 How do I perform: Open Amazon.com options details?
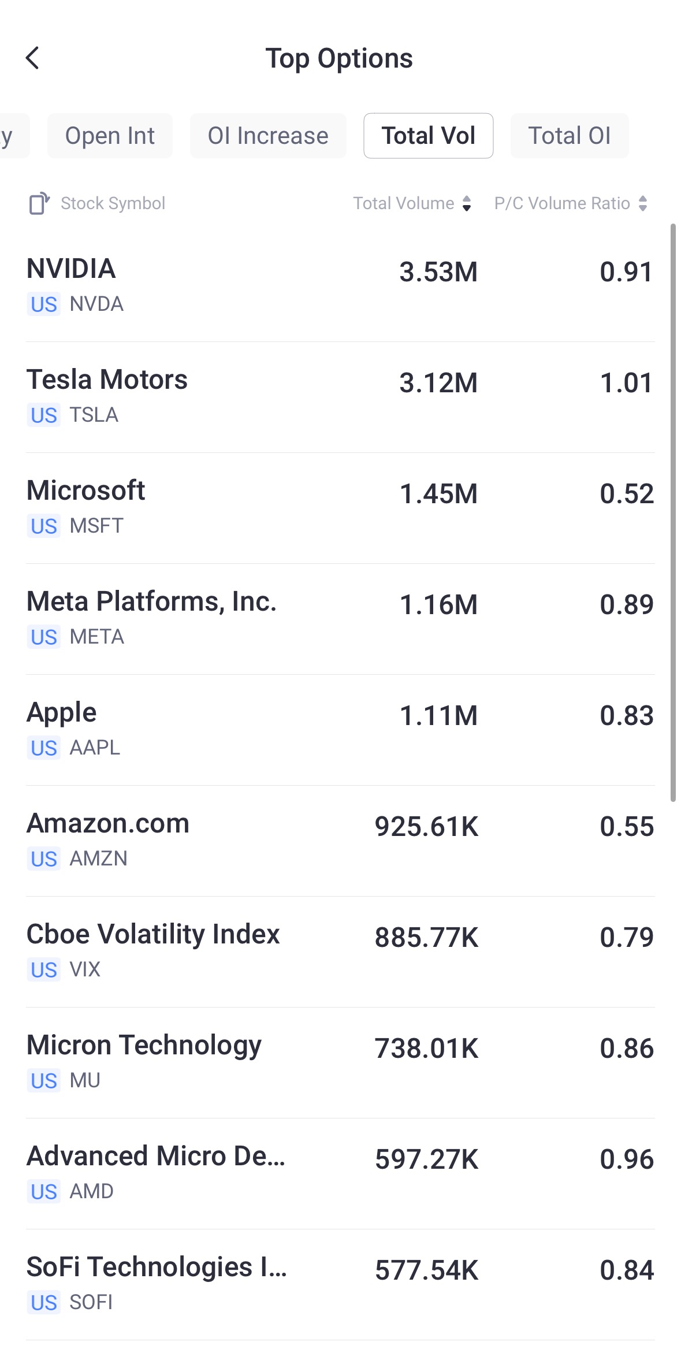[340, 840]
